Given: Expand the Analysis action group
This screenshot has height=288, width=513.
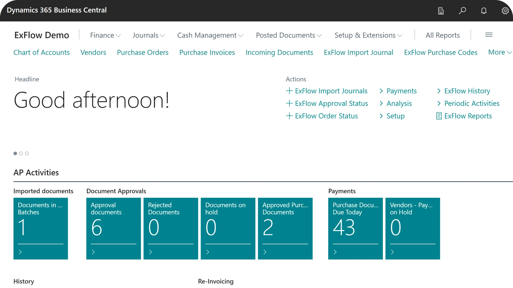Looking at the screenshot, I should 396,103.
